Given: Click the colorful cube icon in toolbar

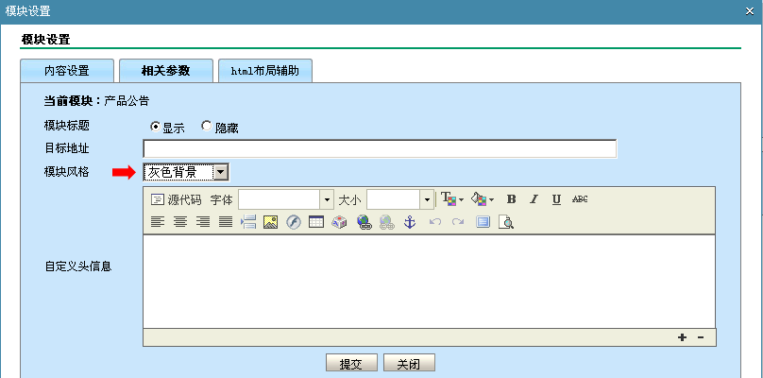Looking at the screenshot, I should click(339, 222).
